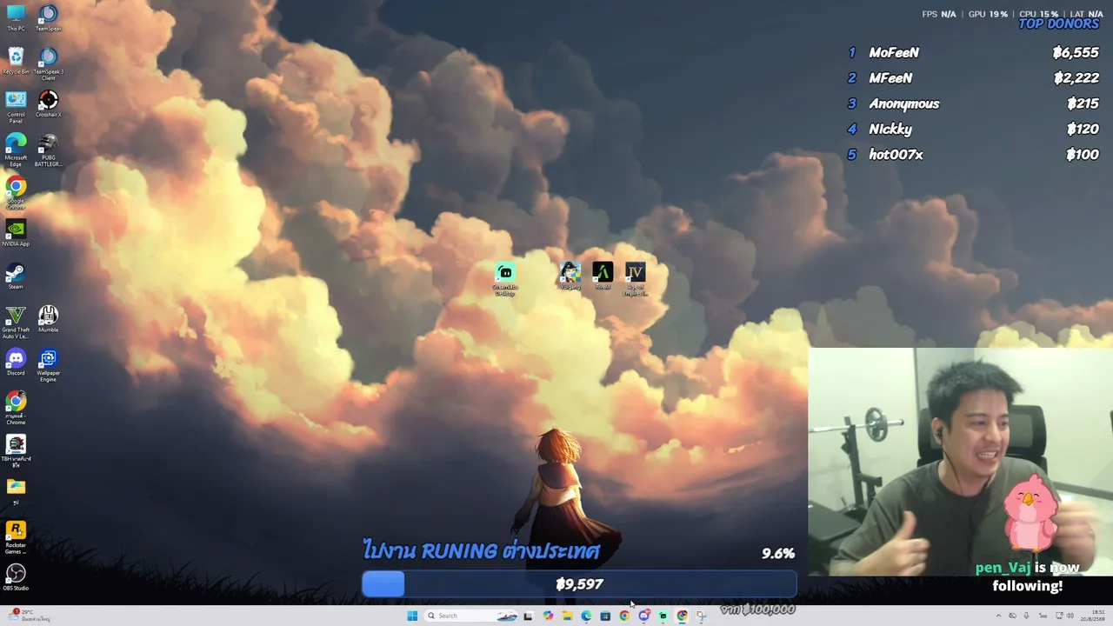Select the TeamSpeak shortcut beside This PC
The width and height of the screenshot is (1113, 626).
[x=49, y=17]
